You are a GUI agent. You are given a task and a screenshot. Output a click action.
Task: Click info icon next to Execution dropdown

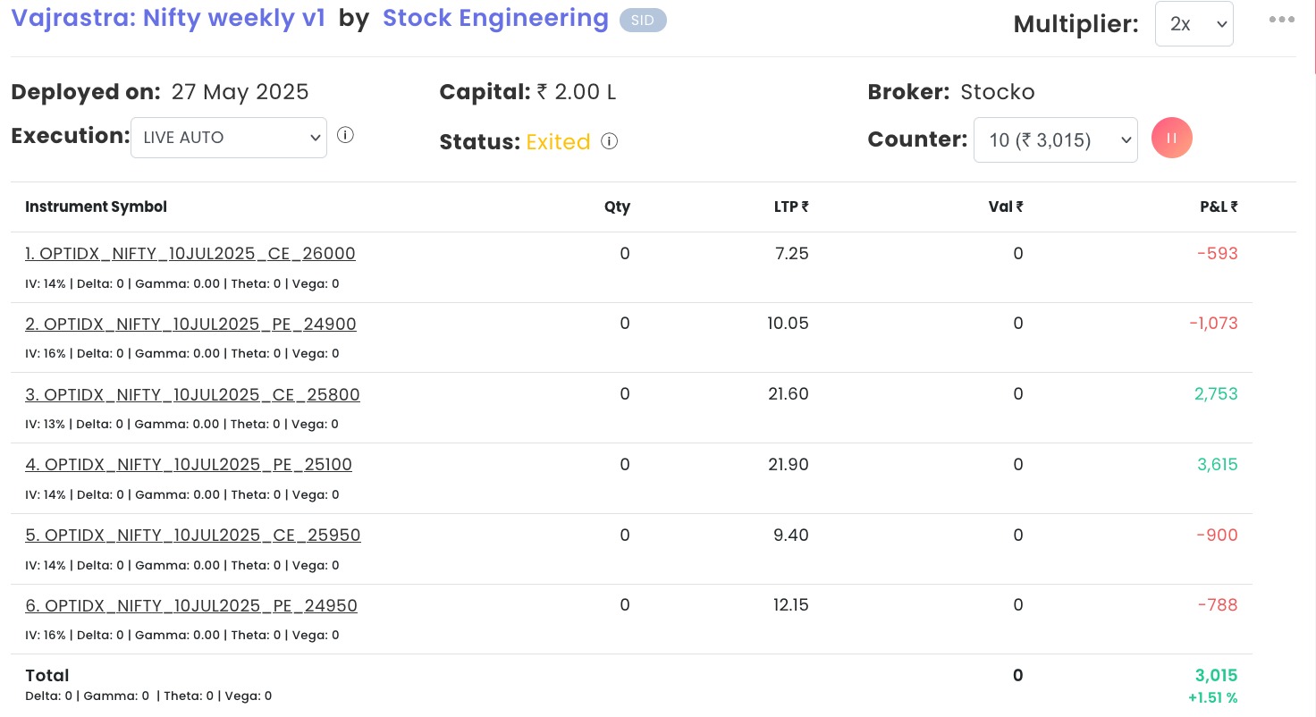click(345, 136)
